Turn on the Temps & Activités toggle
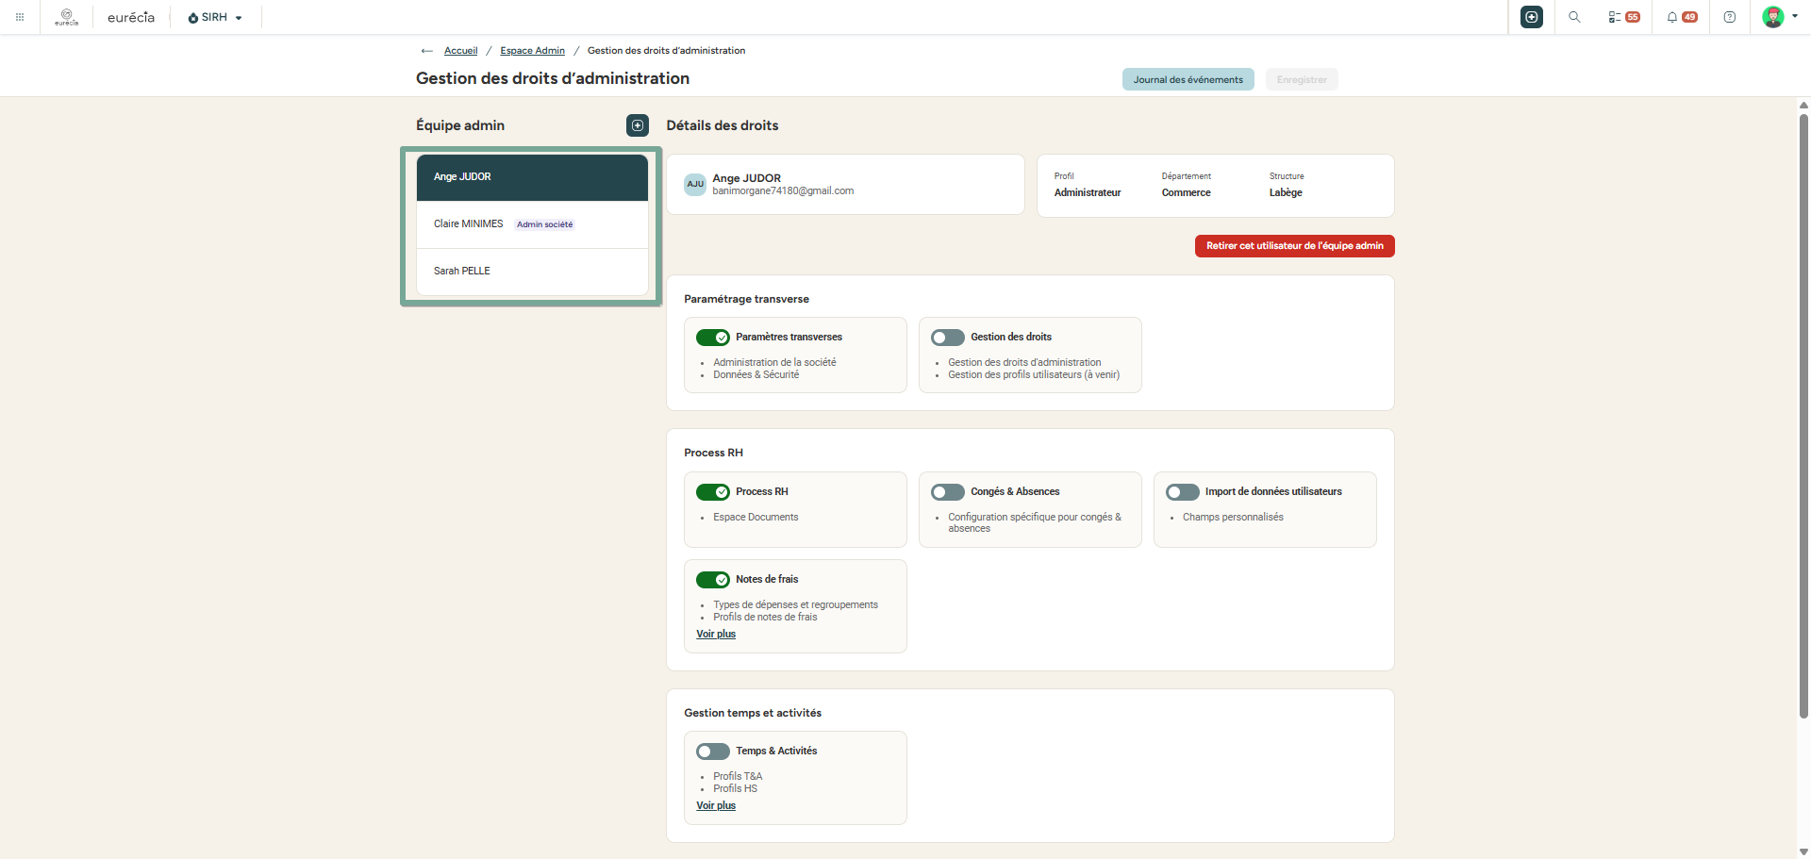Image resolution: width=1811 pixels, height=859 pixels. (713, 752)
